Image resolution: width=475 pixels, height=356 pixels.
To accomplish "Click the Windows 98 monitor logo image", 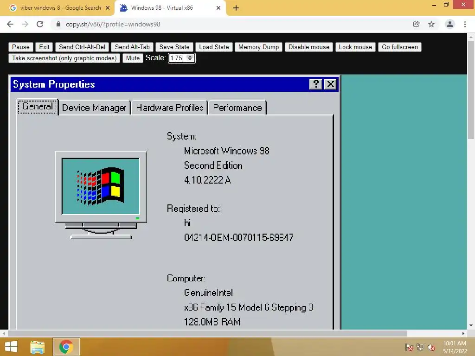I will click(x=101, y=195).
